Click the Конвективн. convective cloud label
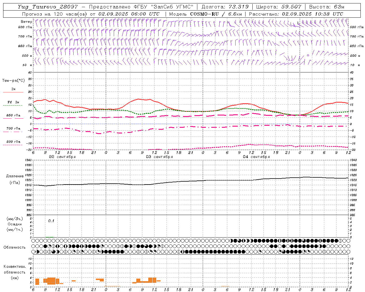Viewport: 365px width, 292px height. pos(15,267)
